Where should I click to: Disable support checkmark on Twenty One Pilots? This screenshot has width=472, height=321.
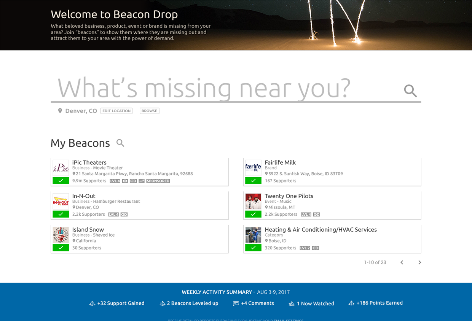[253, 214]
